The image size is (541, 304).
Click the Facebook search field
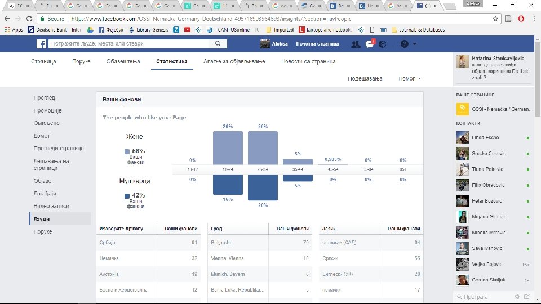[x=130, y=44]
